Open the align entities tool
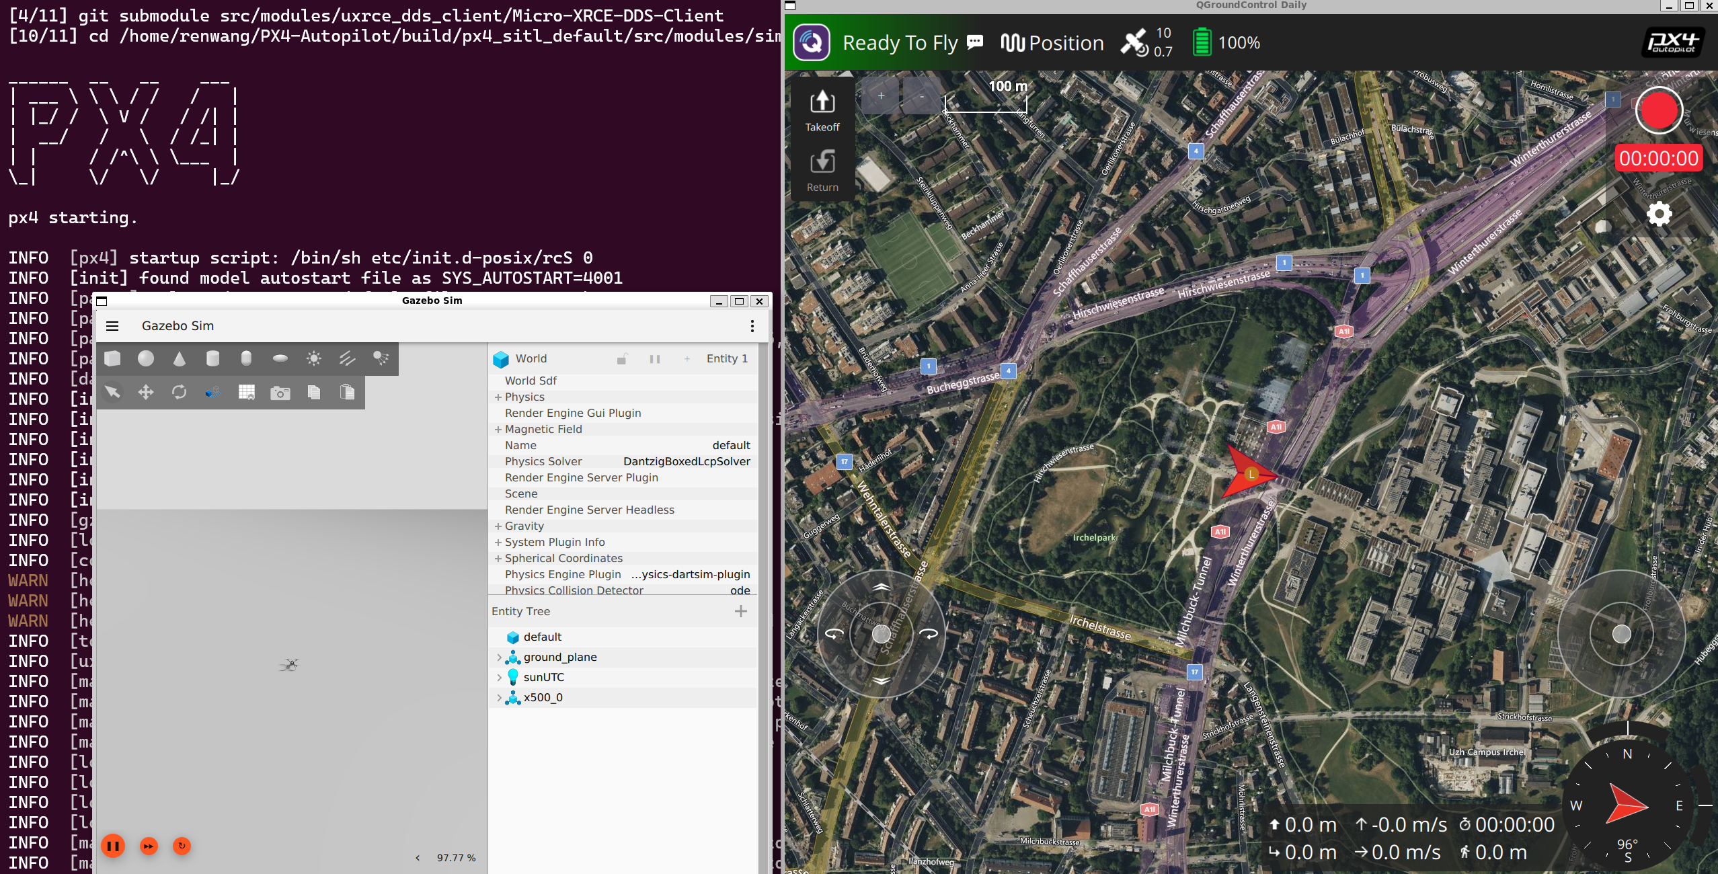The image size is (1718, 874). [213, 392]
